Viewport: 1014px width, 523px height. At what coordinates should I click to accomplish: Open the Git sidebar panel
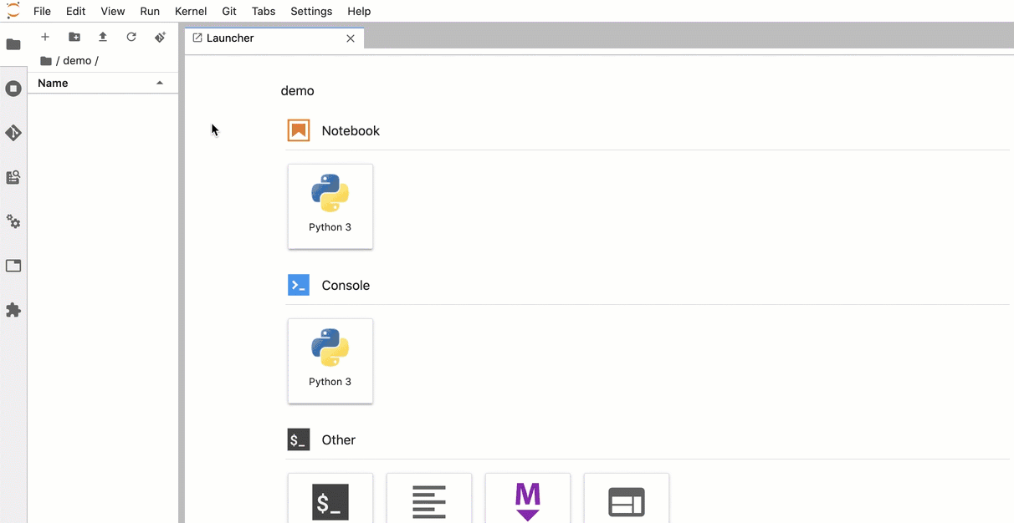[13, 133]
